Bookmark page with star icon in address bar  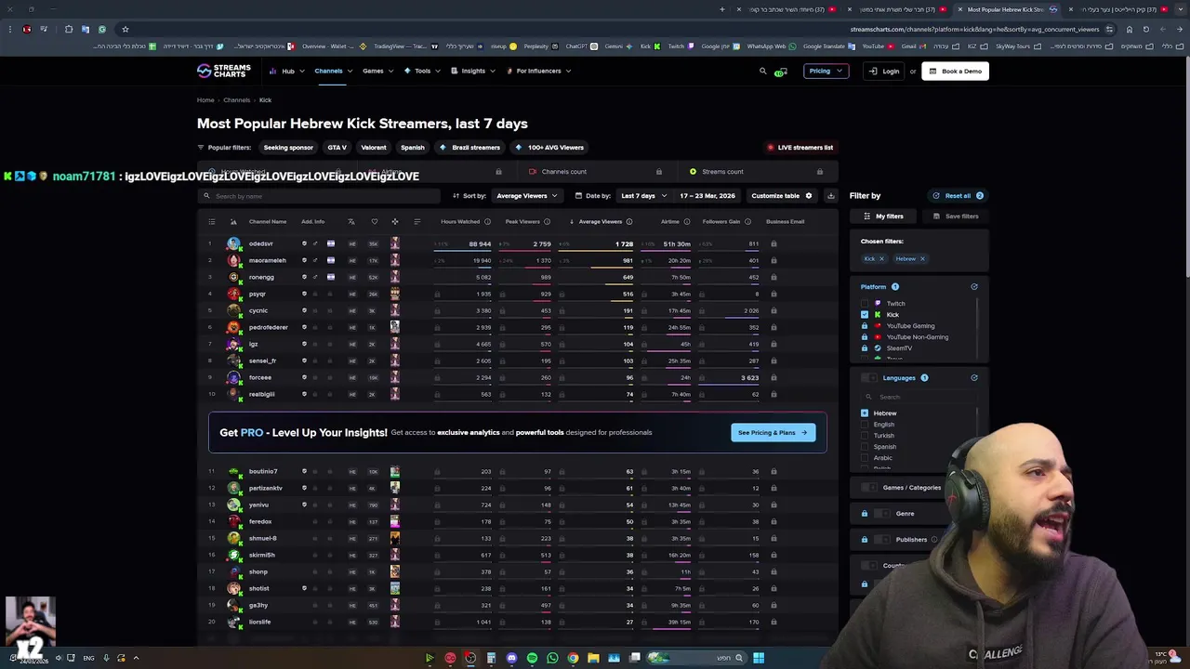(125, 29)
